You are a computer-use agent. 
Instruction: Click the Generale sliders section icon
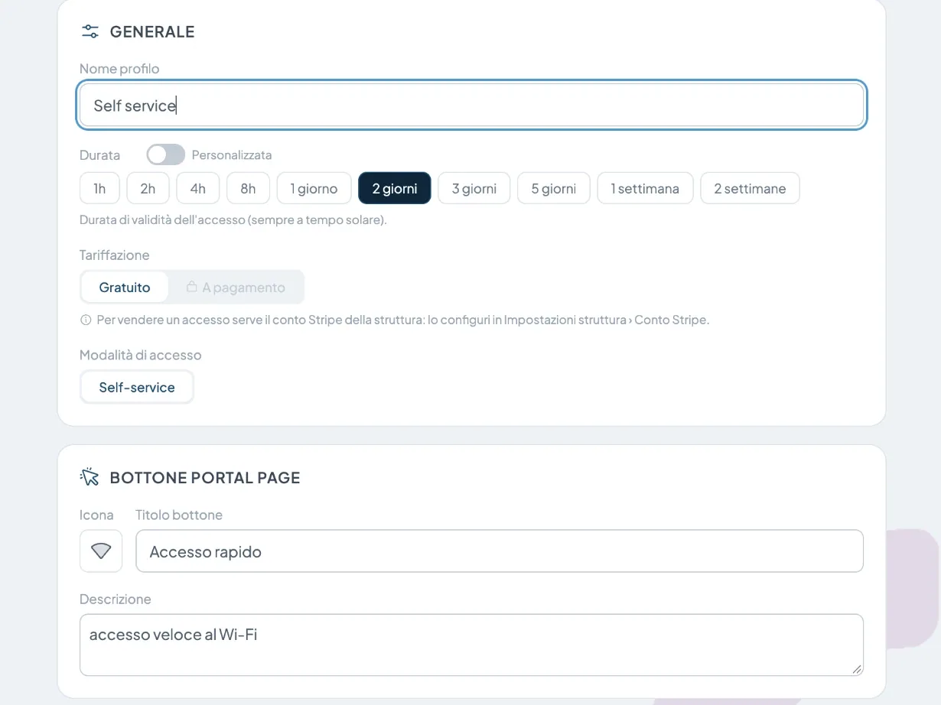pos(90,31)
